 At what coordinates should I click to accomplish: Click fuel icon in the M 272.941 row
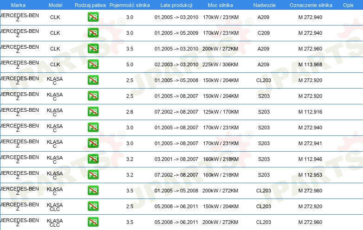[93, 143]
